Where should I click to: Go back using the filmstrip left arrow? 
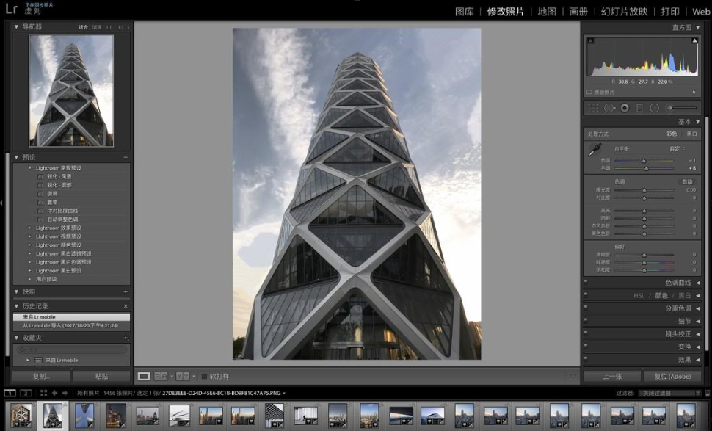(54, 393)
